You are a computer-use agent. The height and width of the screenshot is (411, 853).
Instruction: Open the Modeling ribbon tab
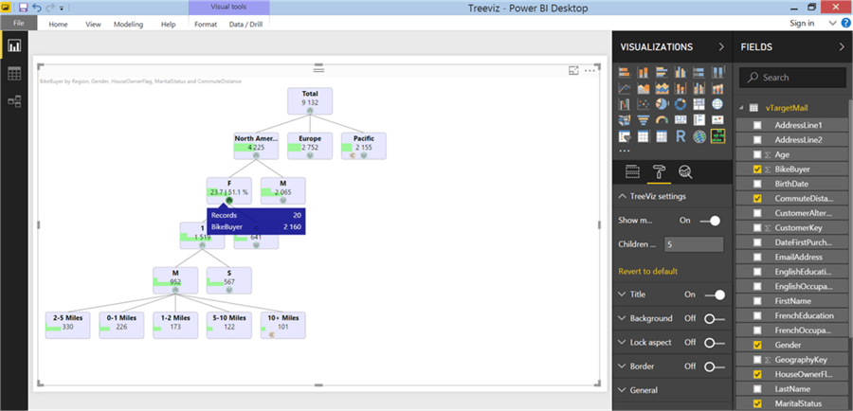(128, 24)
